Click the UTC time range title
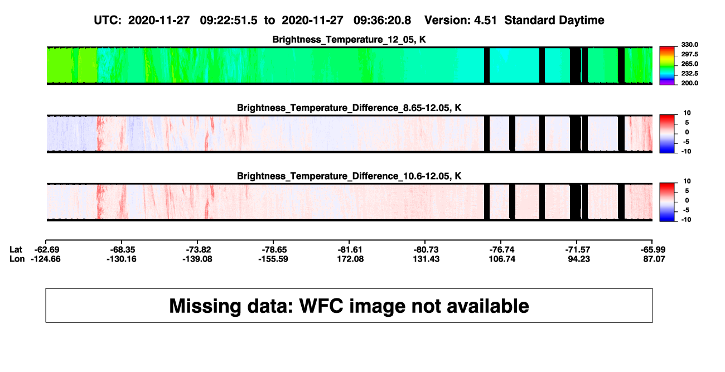This screenshot has height=372, width=725. [349, 21]
